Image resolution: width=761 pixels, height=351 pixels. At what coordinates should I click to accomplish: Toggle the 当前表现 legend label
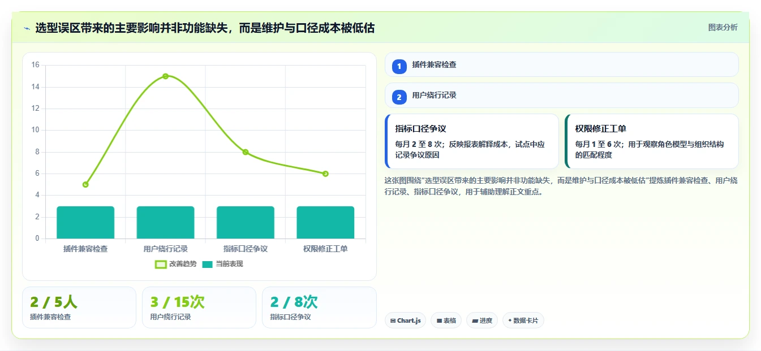229,264
